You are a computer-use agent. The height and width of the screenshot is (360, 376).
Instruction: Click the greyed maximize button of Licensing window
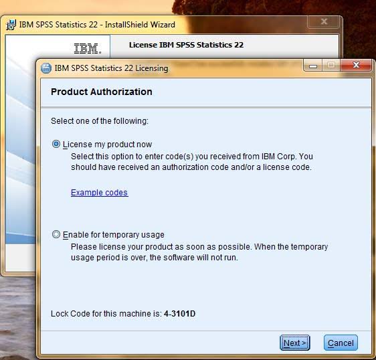(331, 65)
